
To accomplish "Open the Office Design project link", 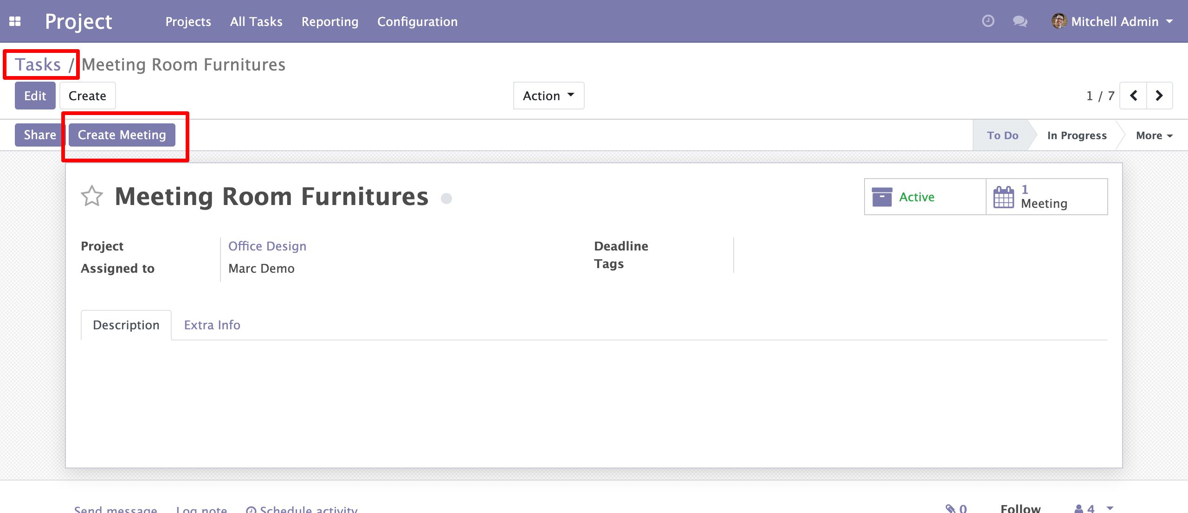I will click(267, 246).
